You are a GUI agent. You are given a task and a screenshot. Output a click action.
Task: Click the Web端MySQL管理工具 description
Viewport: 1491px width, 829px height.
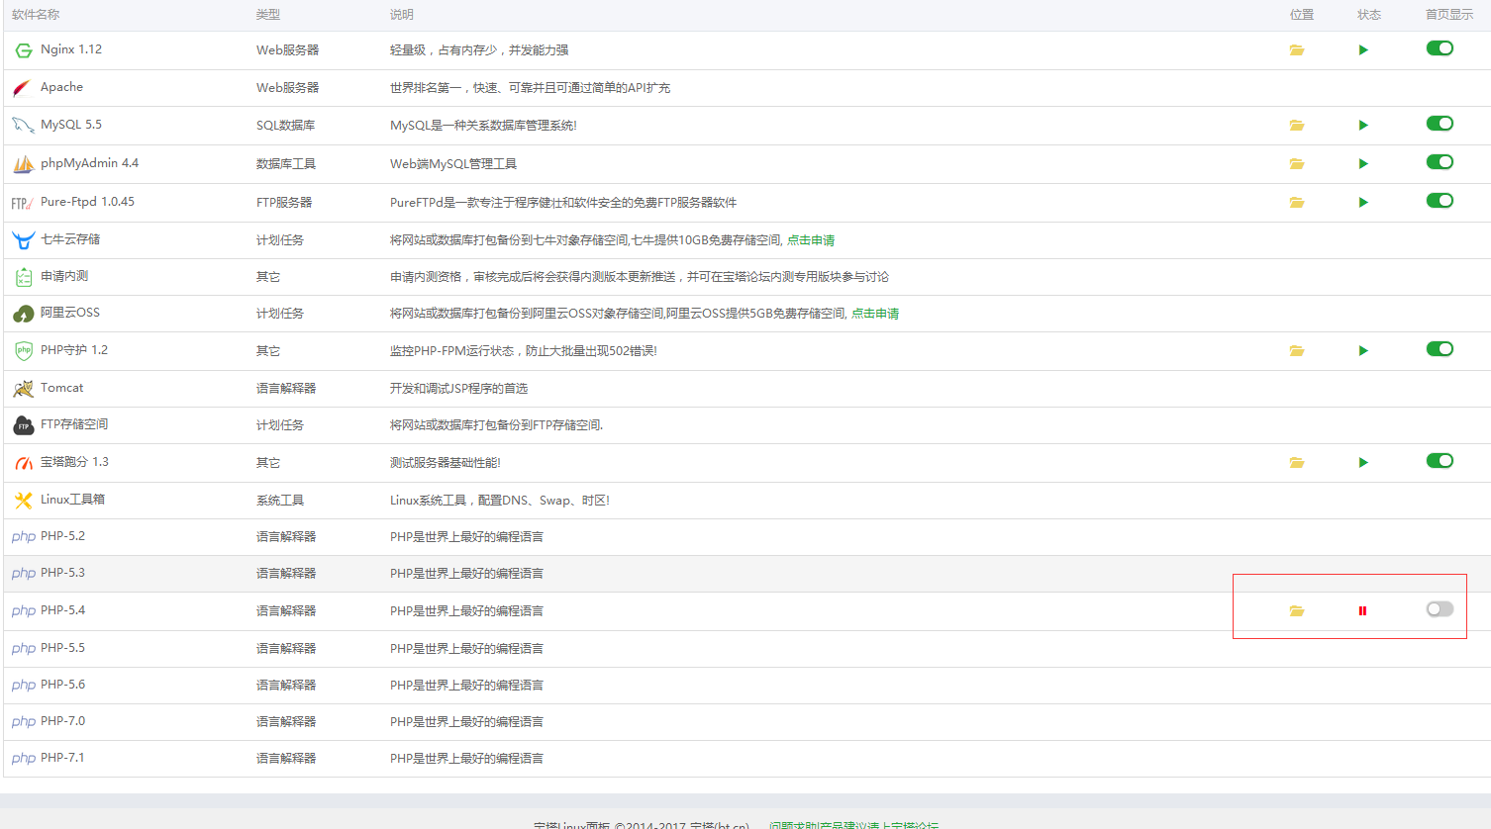click(x=453, y=164)
